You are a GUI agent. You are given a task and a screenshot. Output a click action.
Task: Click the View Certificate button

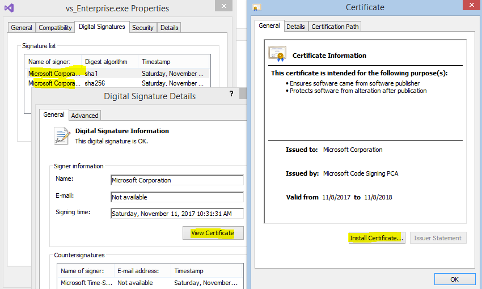[x=213, y=233]
